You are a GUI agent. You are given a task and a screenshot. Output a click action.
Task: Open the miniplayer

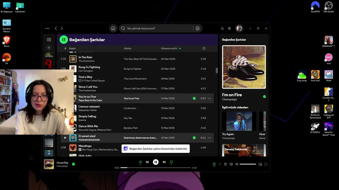[260, 164]
